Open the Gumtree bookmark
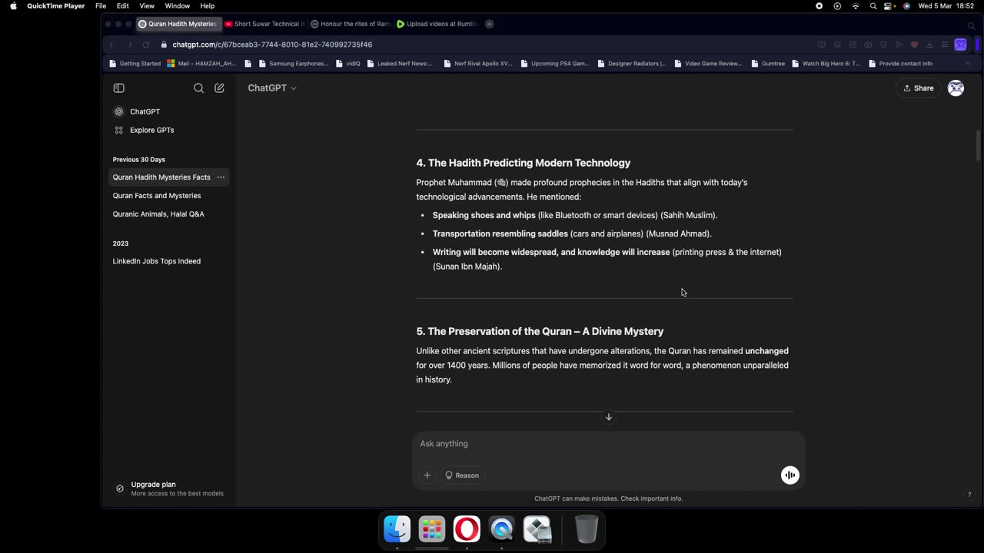Screen dimensions: 984x553 768,64
